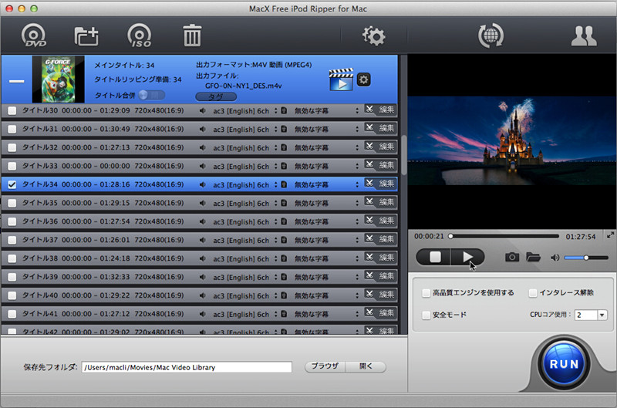This screenshot has width=617, height=408.
Task: Enable インタレース解除 checkbox
Action: (x=532, y=293)
